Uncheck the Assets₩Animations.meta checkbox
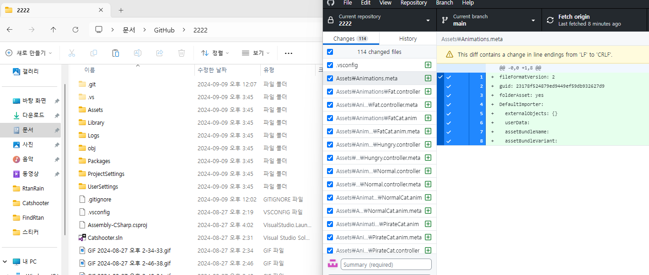Viewport: 649px width, 275px height. coord(330,78)
